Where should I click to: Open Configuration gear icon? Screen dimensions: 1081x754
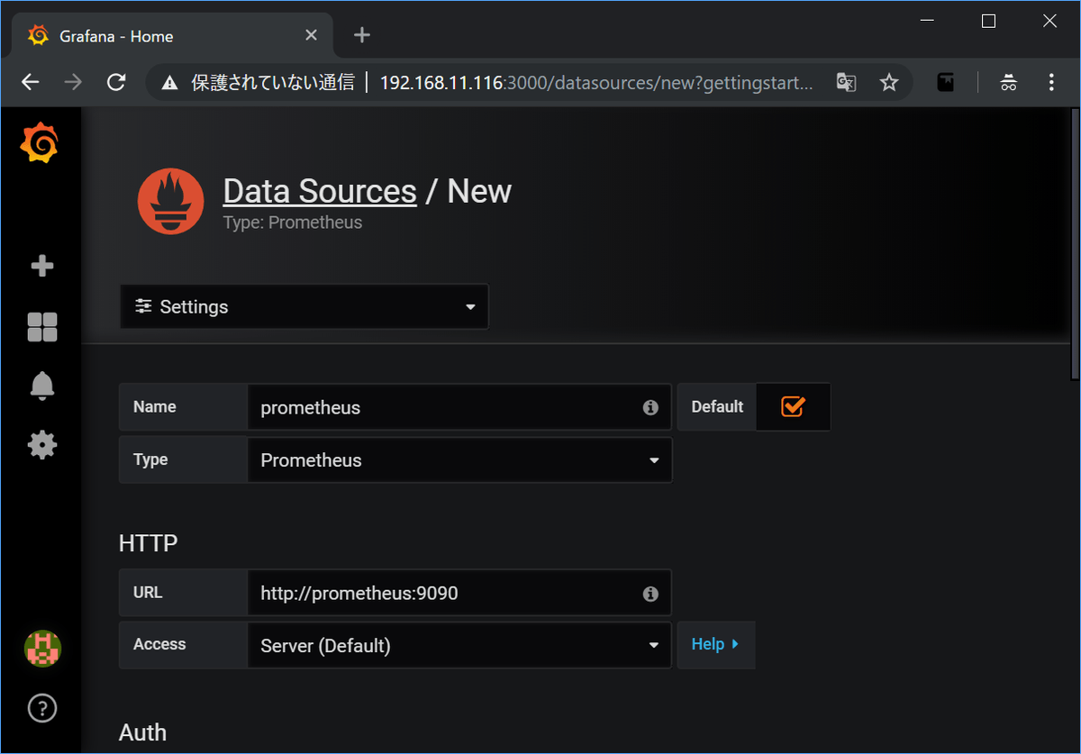pyautogui.click(x=42, y=445)
